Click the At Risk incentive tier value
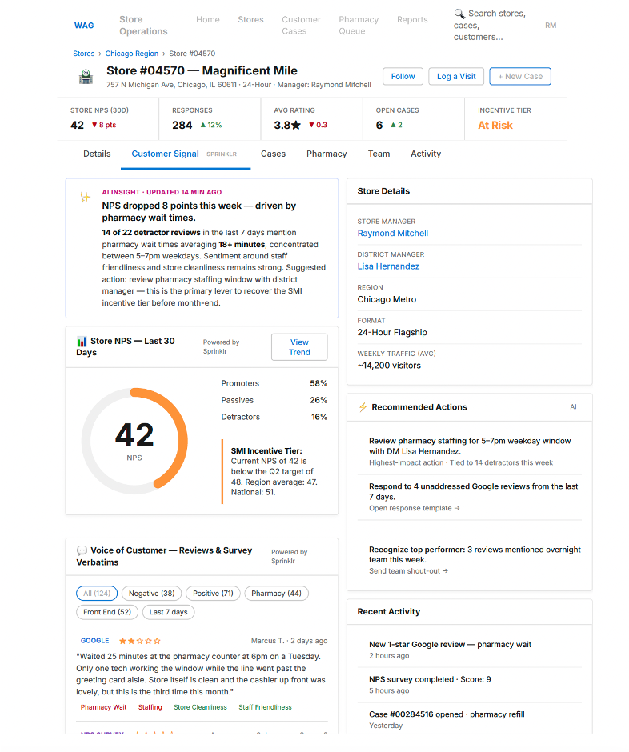 495,126
